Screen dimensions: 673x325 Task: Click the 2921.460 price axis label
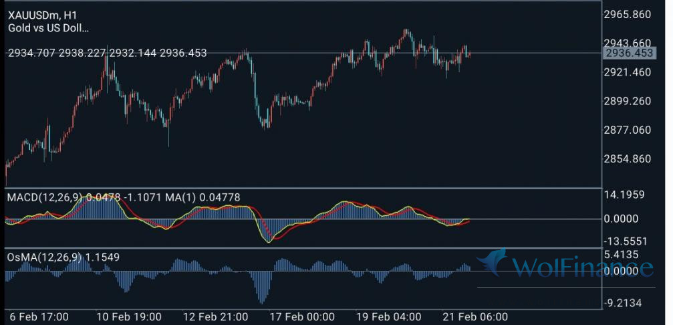click(x=627, y=72)
